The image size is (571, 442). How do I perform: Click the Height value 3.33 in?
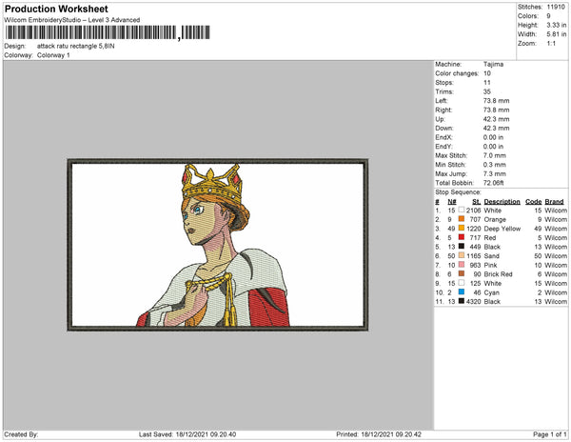pyautogui.click(x=557, y=25)
